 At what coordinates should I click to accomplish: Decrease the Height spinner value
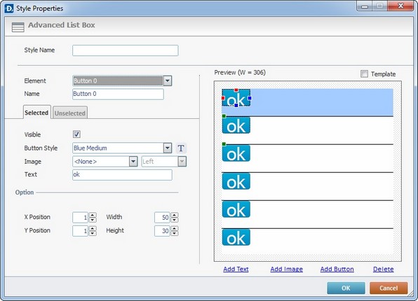click(175, 233)
